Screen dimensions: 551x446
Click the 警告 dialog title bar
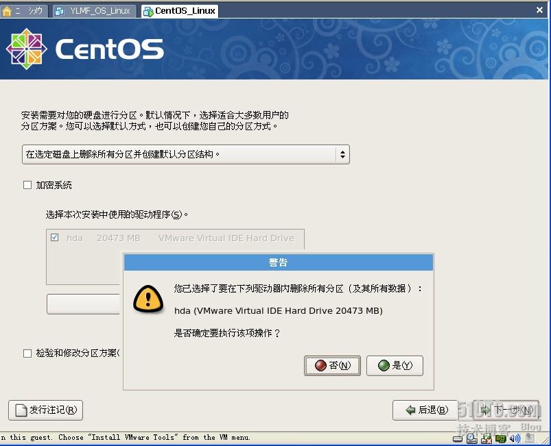pos(279,262)
